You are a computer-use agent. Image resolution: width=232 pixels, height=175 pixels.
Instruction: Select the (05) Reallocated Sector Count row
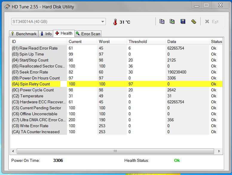click(x=117, y=66)
